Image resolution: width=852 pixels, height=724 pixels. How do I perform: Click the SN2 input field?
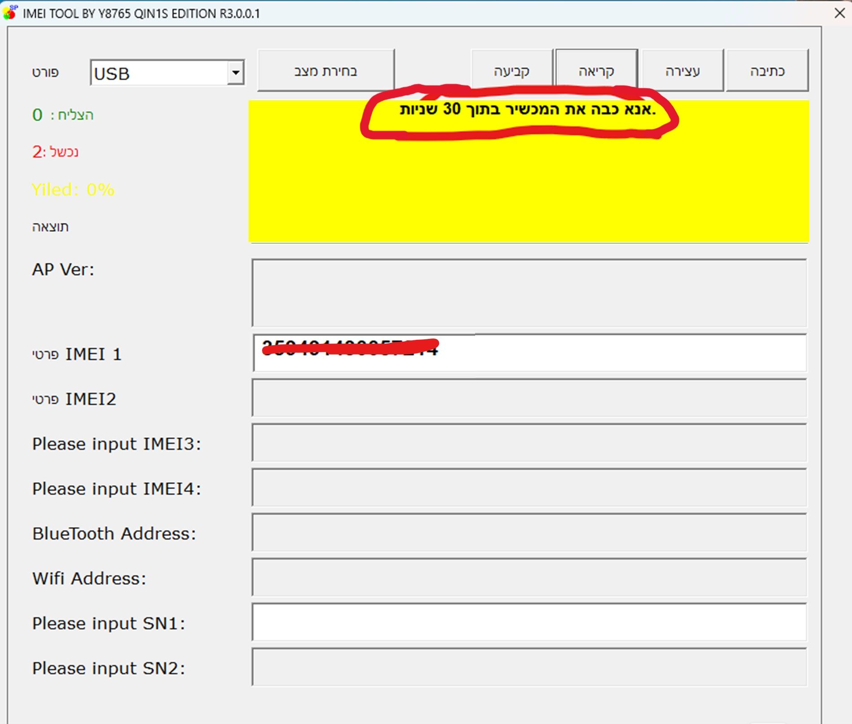pyautogui.click(x=529, y=667)
